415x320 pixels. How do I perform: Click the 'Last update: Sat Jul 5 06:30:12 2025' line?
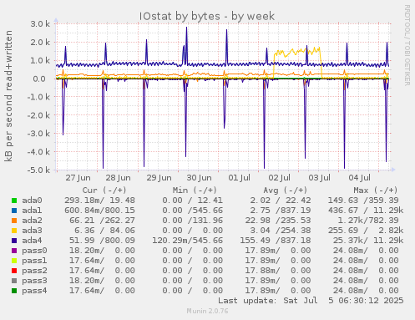tap(311, 301)
